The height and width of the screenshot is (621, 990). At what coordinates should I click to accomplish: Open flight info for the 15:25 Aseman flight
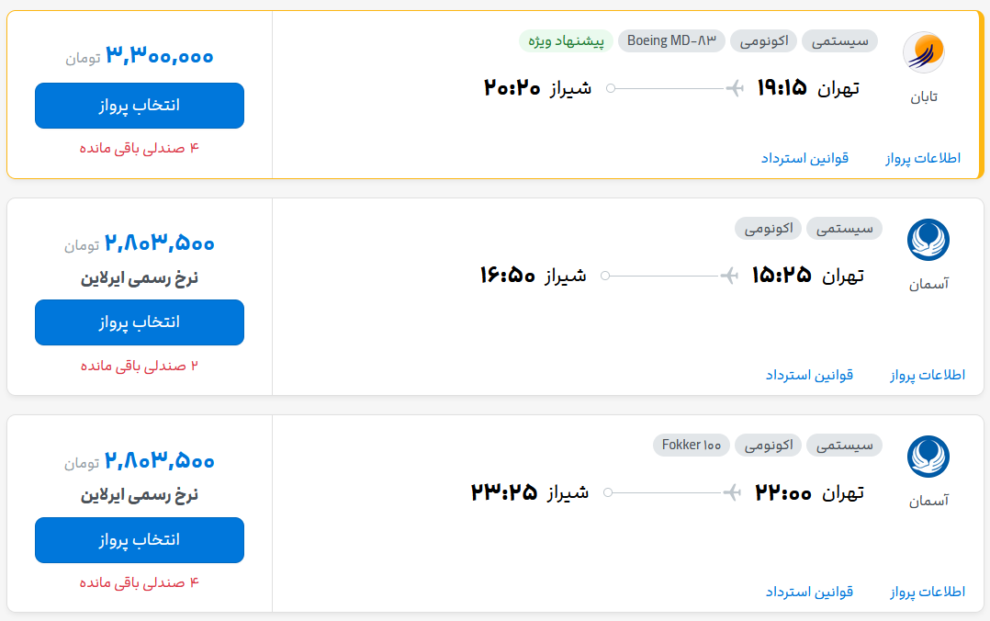pyautogui.click(x=928, y=375)
